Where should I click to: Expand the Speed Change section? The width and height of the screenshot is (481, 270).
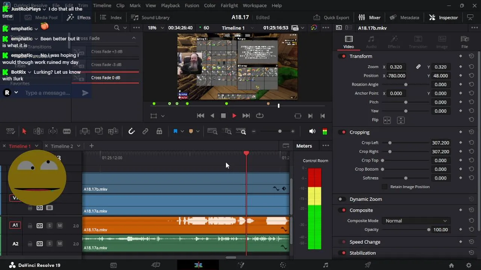click(x=365, y=242)
